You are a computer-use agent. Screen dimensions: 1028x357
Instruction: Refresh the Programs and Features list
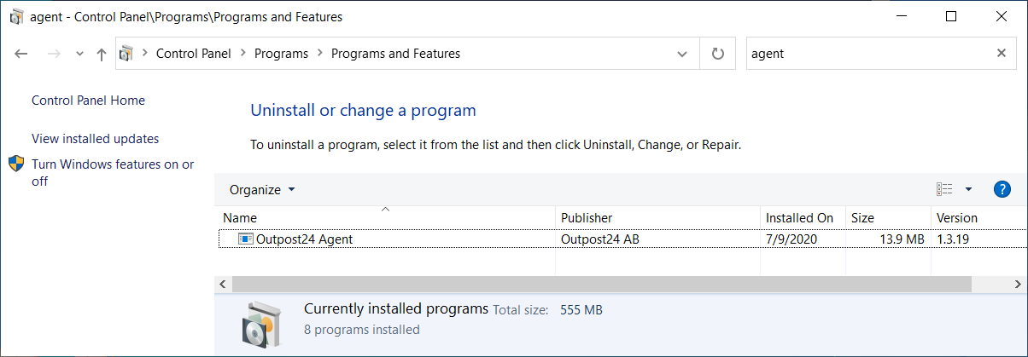click(718, 54)
